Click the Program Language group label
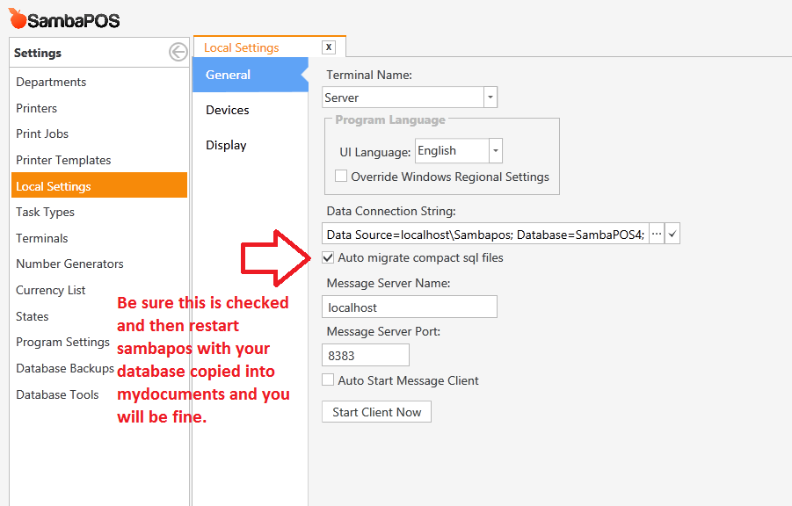The width and height of the screenshot is (792, 506). tap(390, 119)
